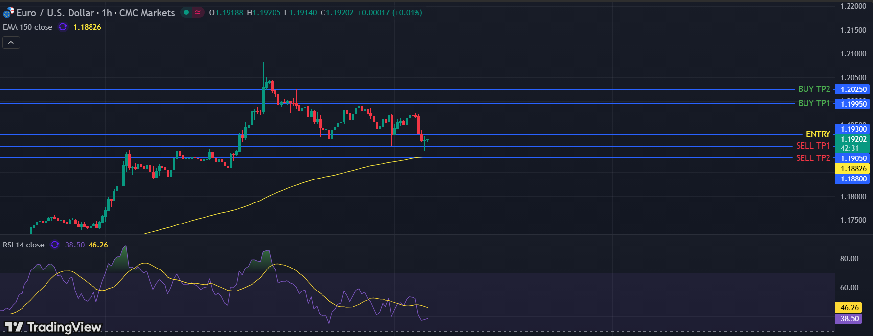873x336 pixels.
Task: Click the SELL TP2 line label
Action: click(x=813, y=158)
